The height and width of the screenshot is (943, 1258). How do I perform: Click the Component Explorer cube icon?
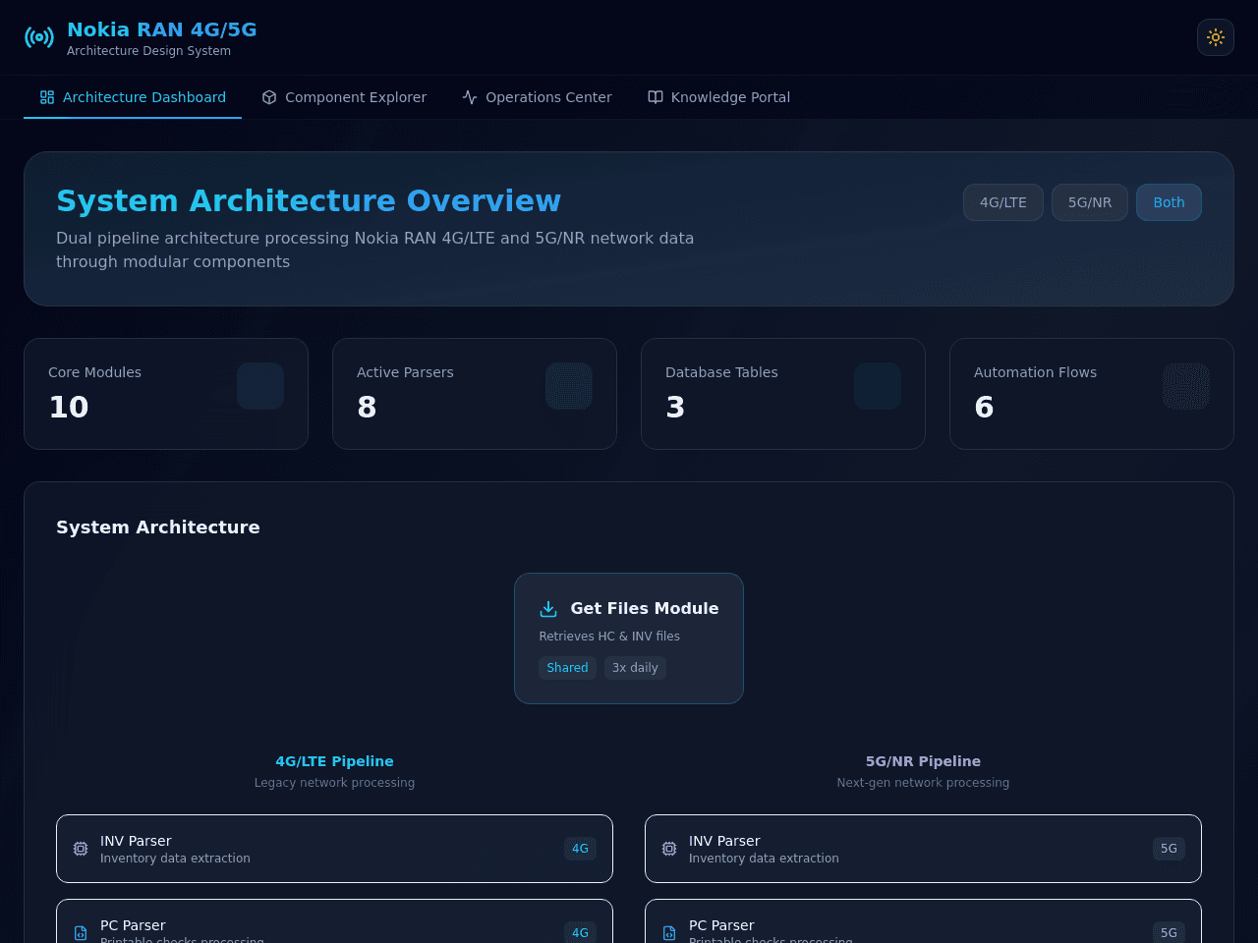pos(269,97)
